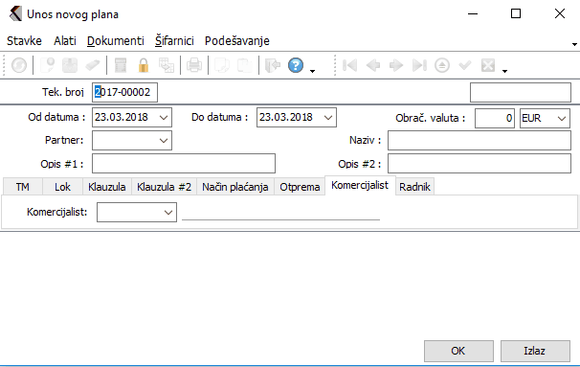Click the eraser toolbar icon

(93, 65)
